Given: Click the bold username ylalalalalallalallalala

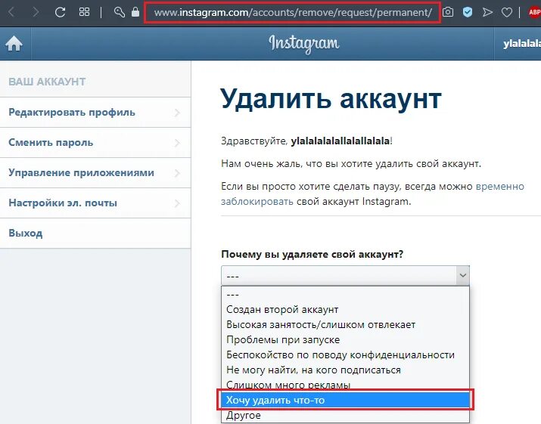Looking at the screenshot, I should pyautogui.click(x=340, y=141).
